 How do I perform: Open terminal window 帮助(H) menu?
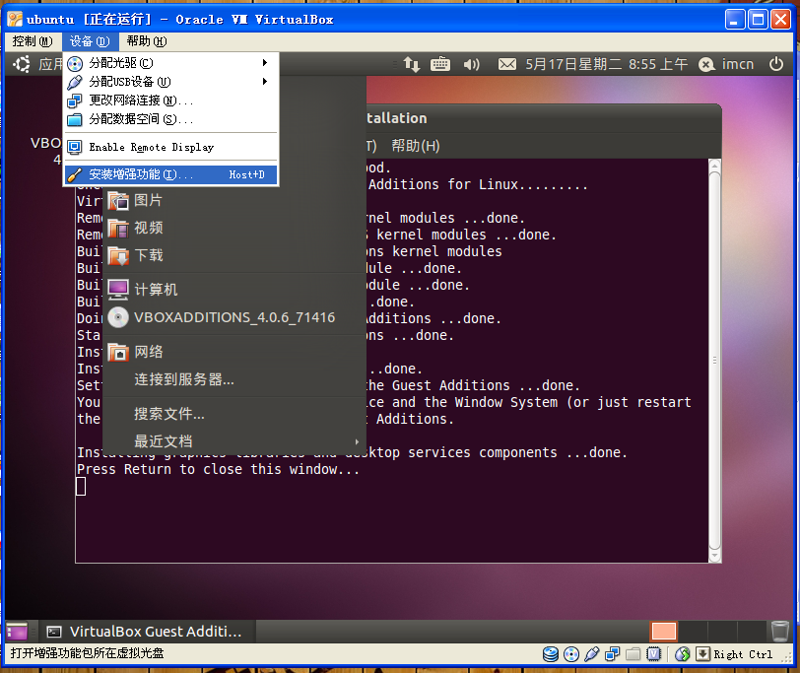click(416, 146)
